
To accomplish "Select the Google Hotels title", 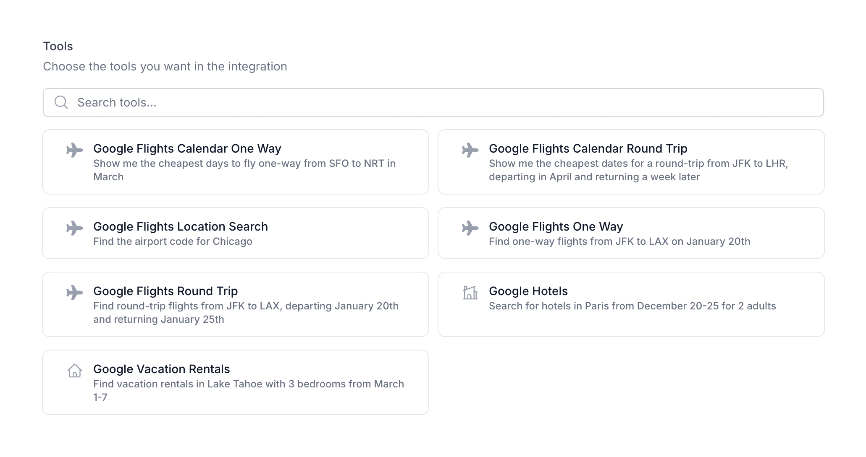I will pyautogui.click(x=528, y=291).
